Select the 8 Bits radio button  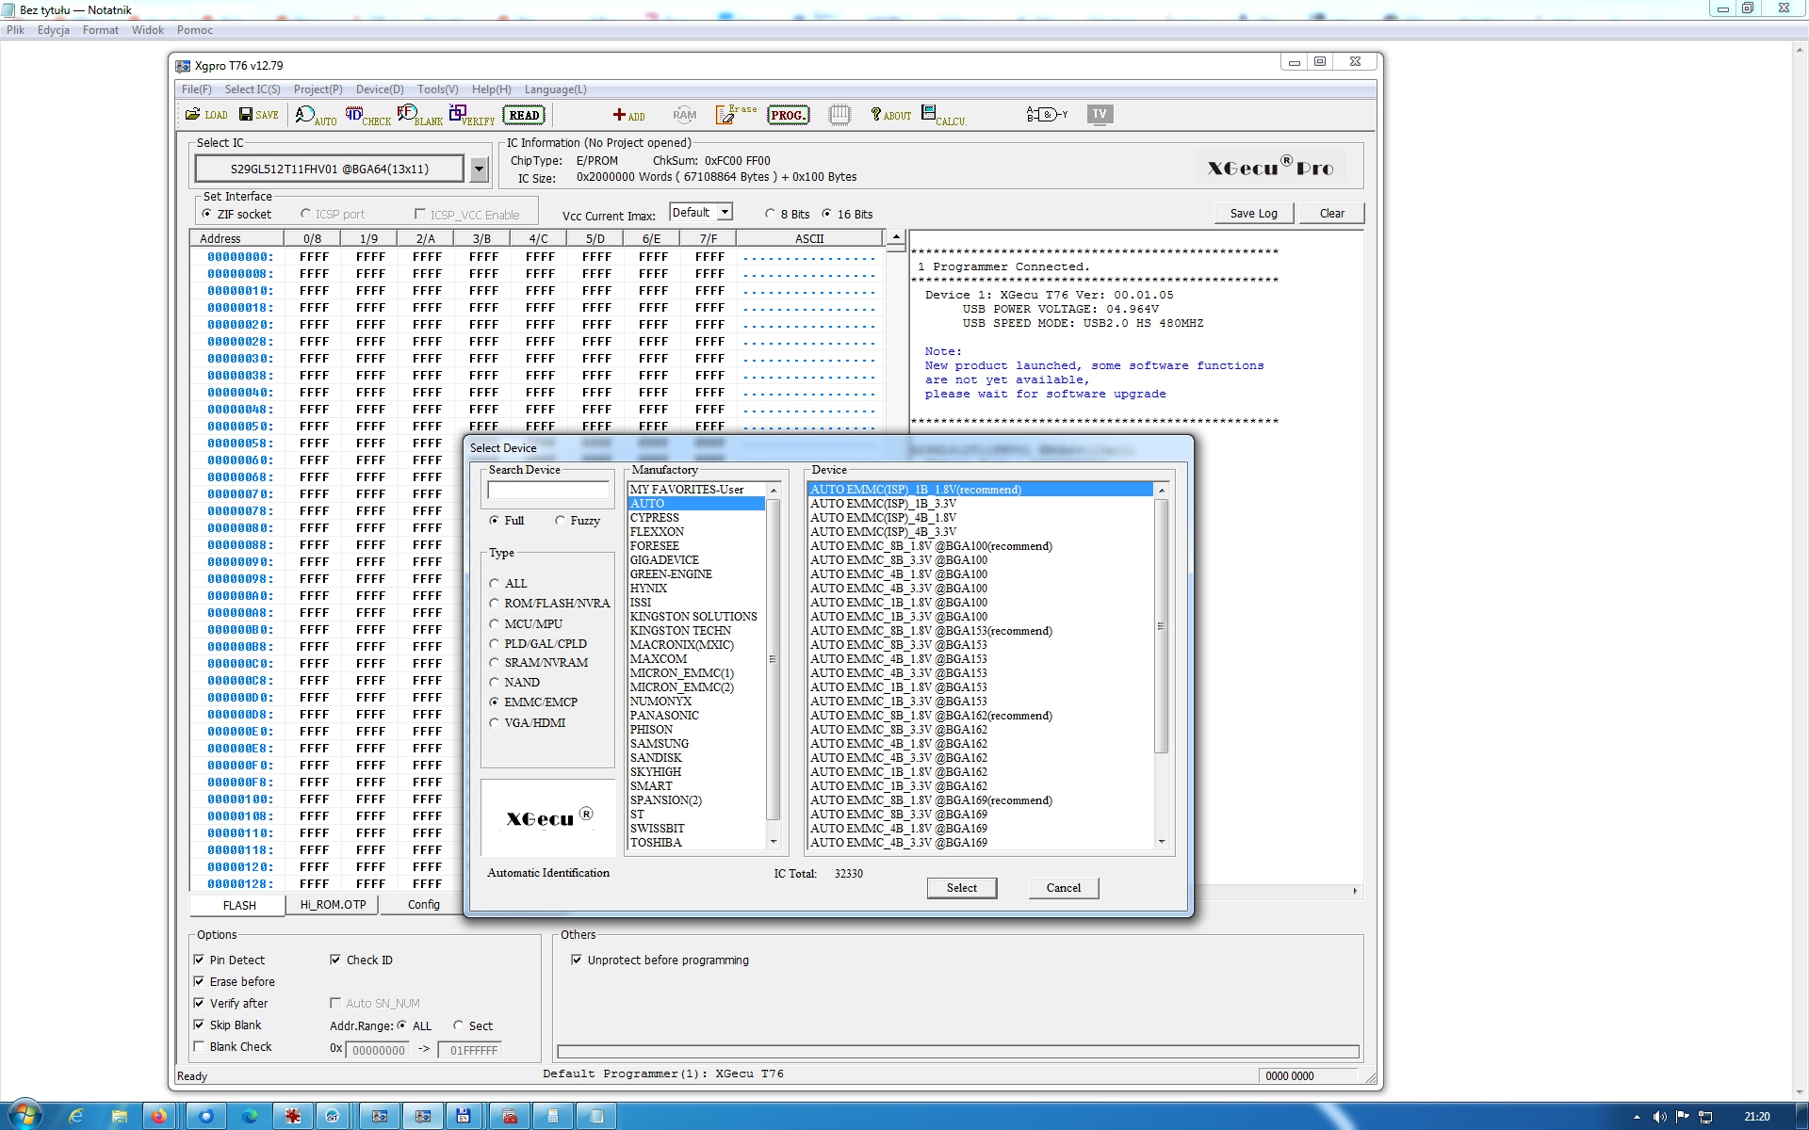(770, 214)
